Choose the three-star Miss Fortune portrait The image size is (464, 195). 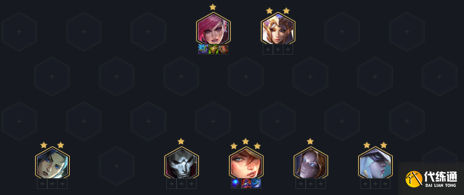coord(246,163)
